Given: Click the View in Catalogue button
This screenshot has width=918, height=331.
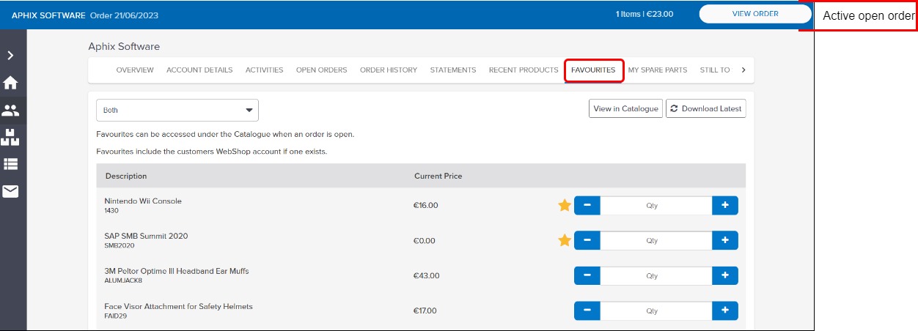Looking at the screenshot, I should tap(625, 109).
